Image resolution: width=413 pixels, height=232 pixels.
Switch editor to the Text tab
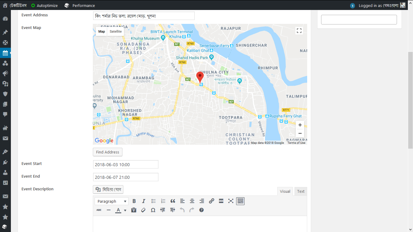click(x=301, y=191)
